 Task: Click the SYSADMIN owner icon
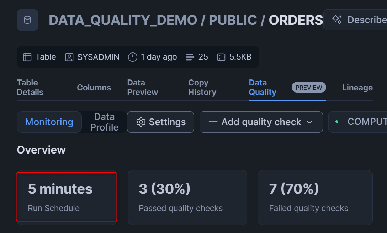click(69, 57)
